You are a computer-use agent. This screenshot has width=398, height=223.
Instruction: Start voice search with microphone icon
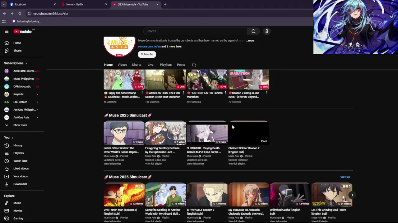point(266,31)
